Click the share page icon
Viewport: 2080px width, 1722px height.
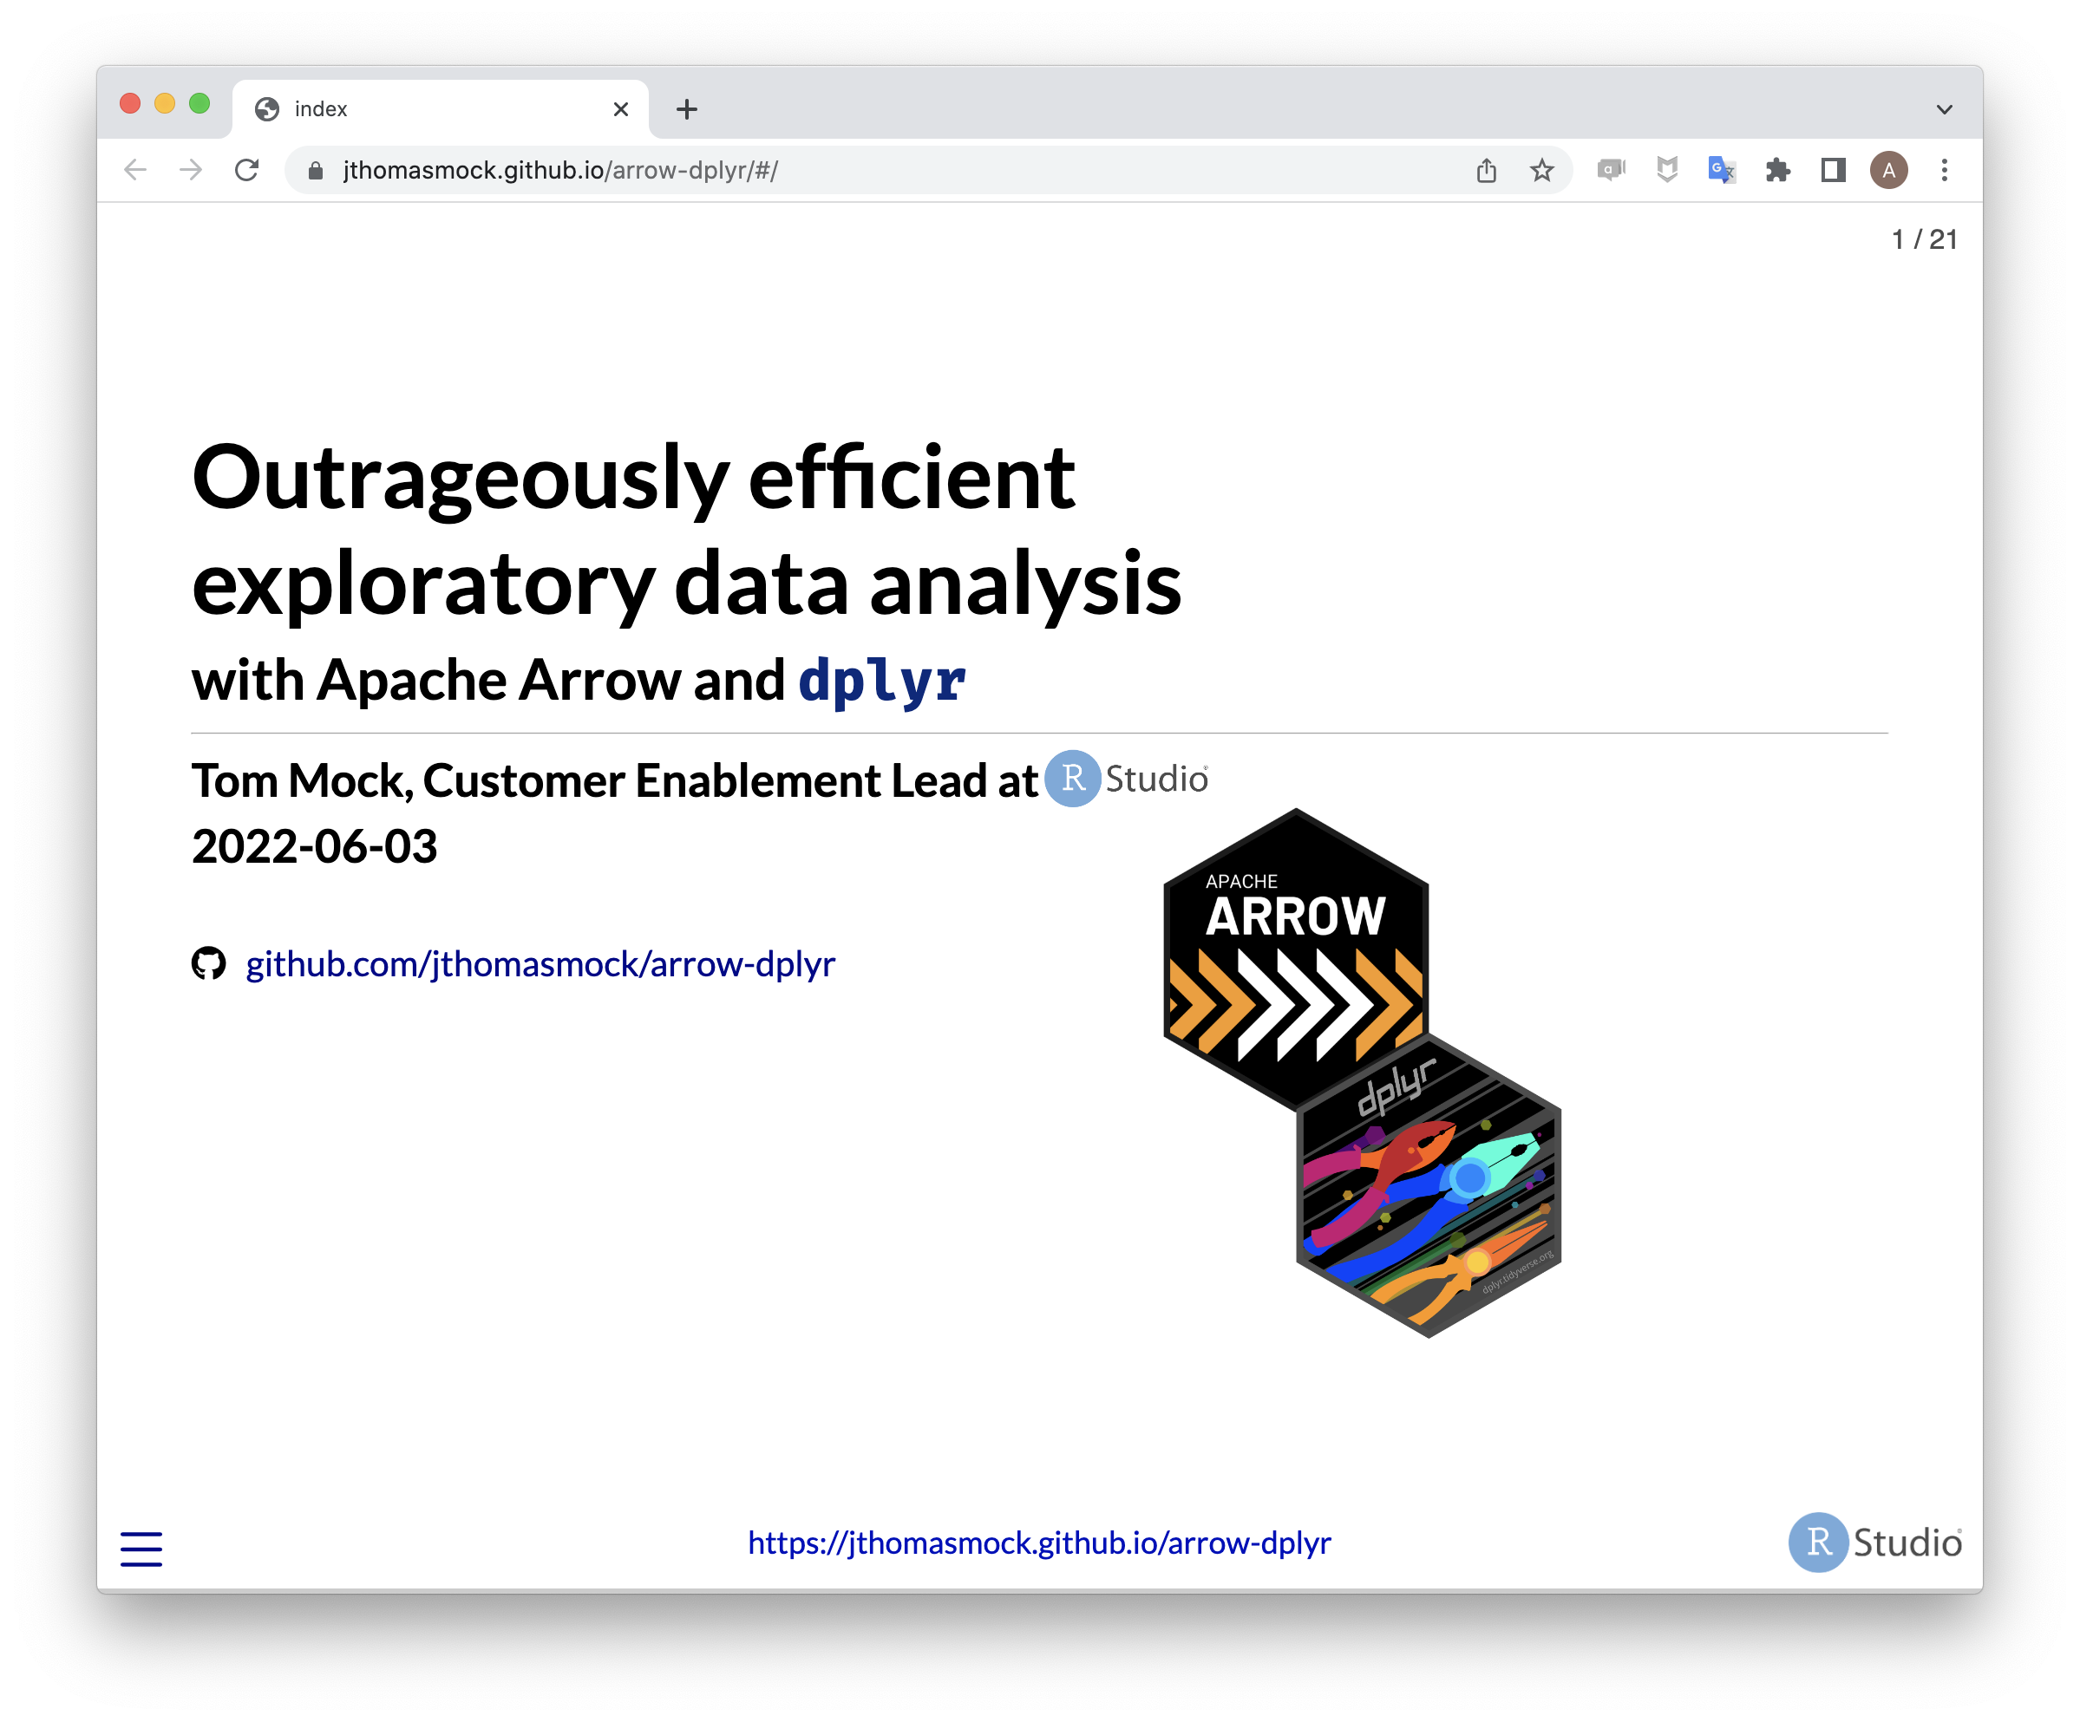1486,170
